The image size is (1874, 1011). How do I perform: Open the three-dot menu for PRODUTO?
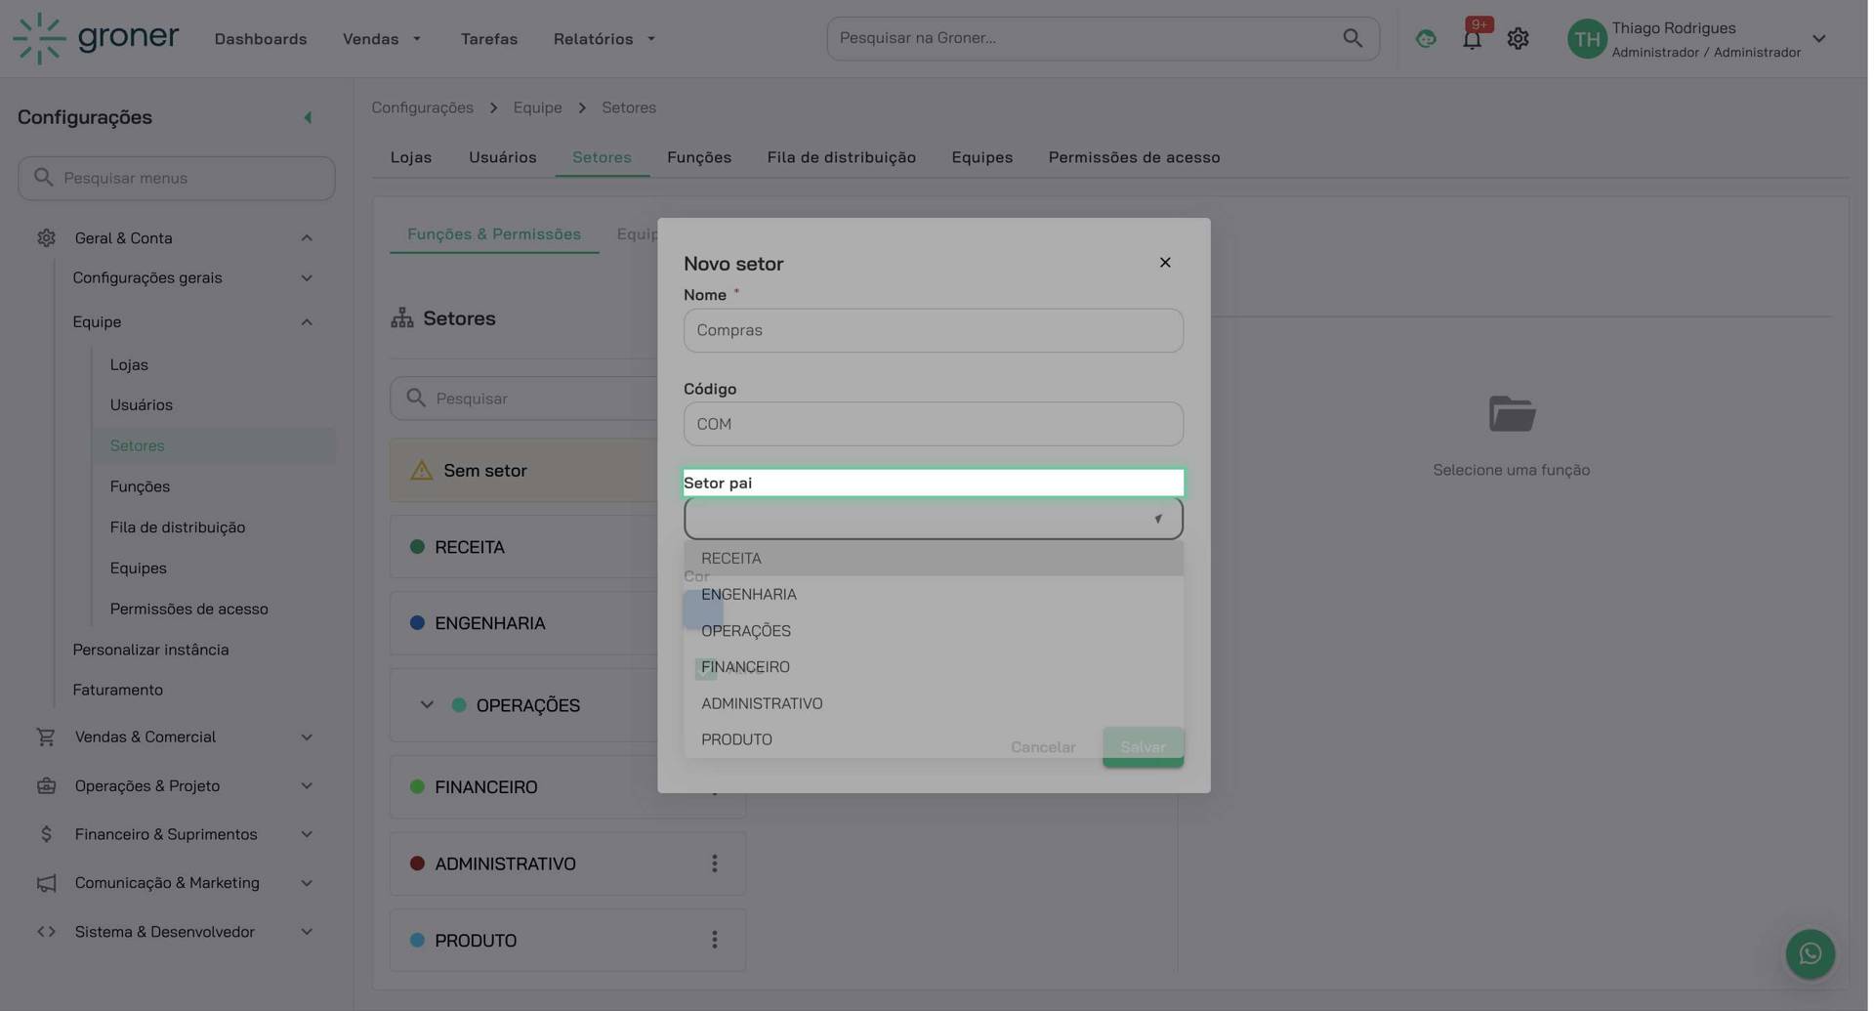[x=714, y=940]
